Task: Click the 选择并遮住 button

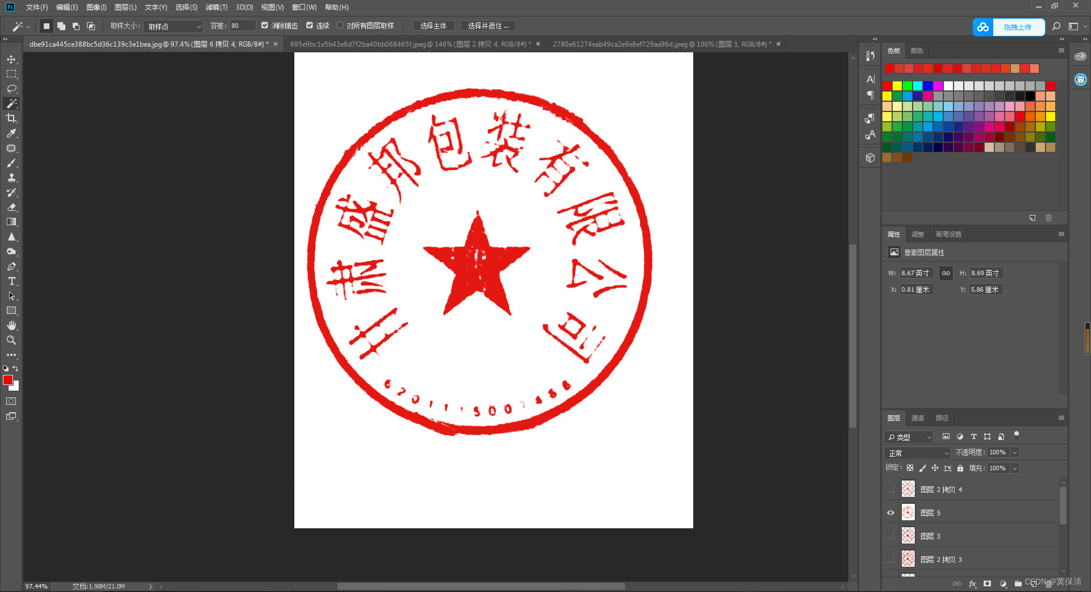Action: (488, 26)
